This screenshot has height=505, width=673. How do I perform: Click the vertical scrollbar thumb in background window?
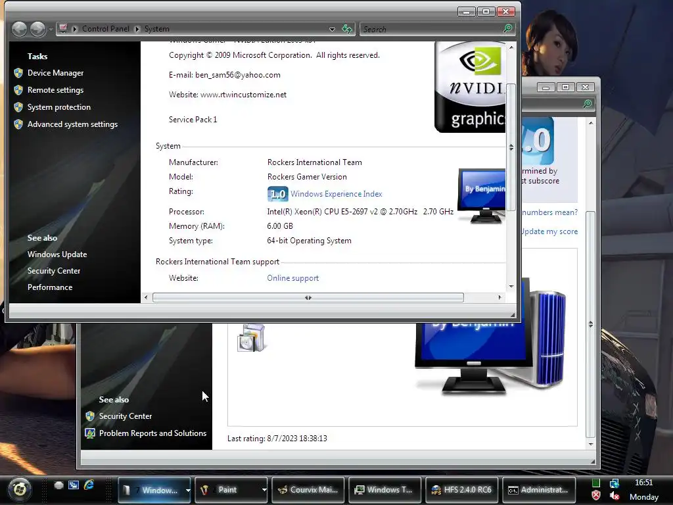click(591, 324)
